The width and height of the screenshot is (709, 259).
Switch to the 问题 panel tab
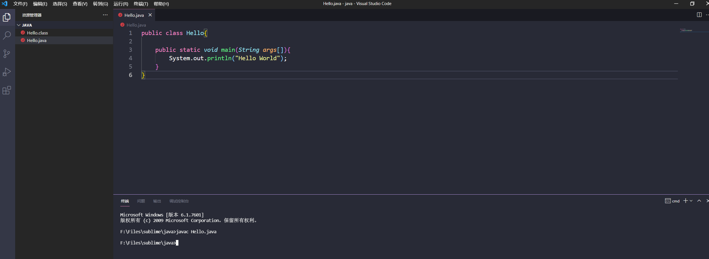coord(141,201)
